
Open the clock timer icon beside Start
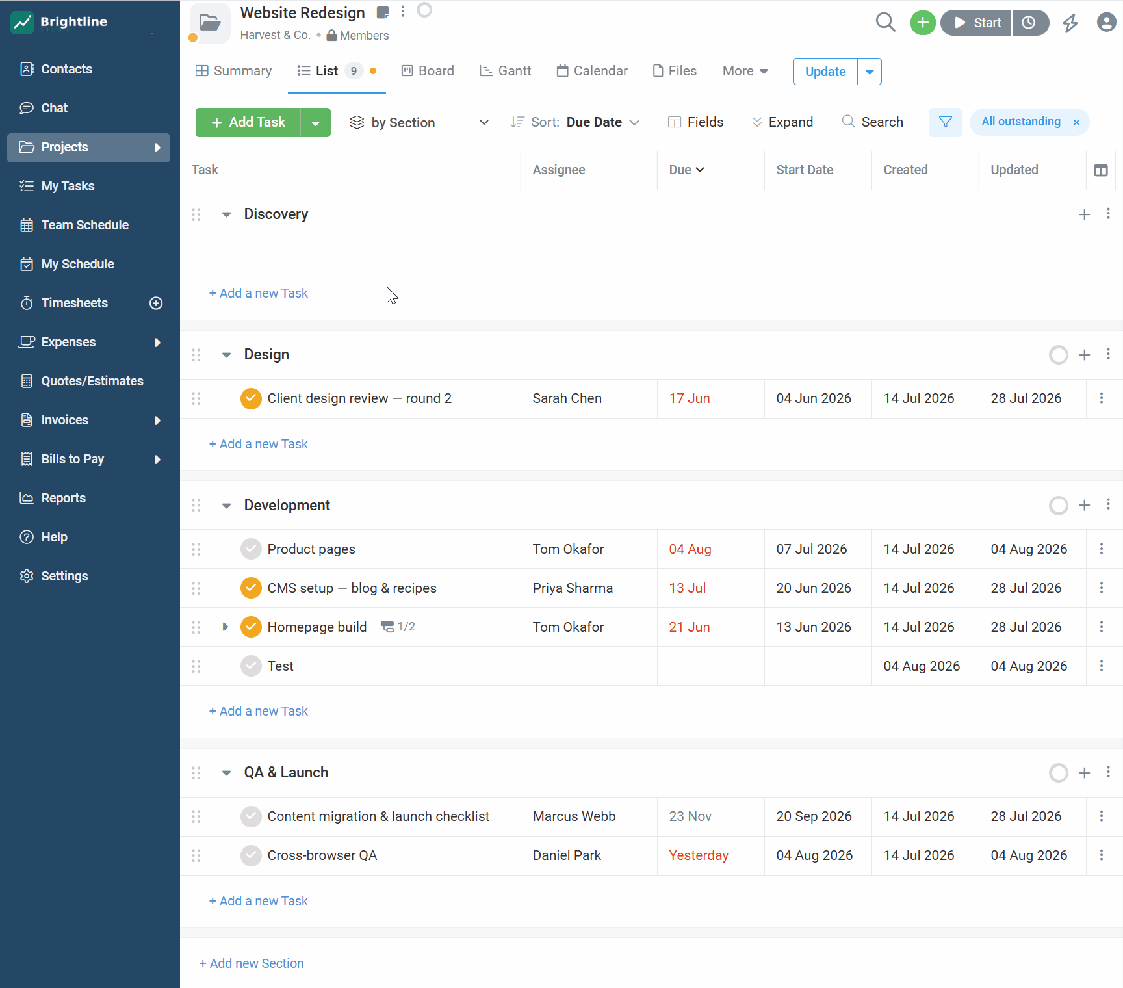[1029, 23]
